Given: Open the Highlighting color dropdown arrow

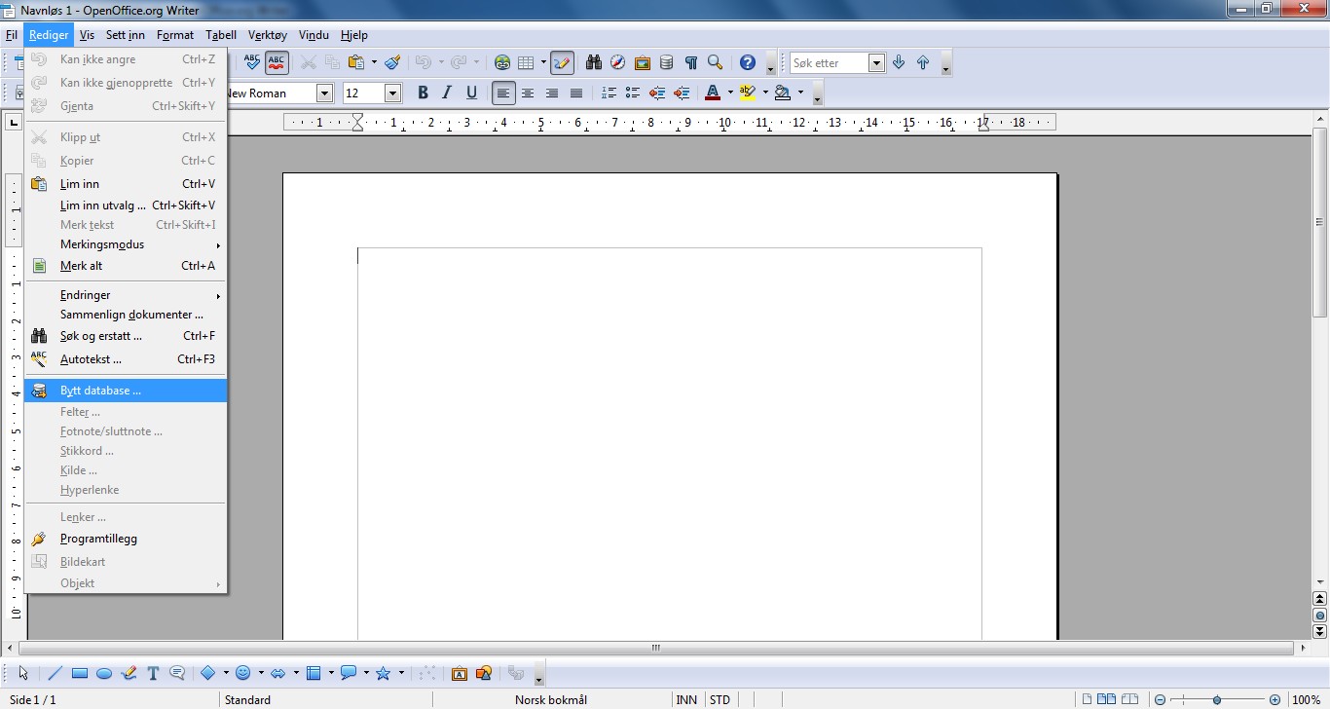Looking at the screenshot, I should [765, 93].
